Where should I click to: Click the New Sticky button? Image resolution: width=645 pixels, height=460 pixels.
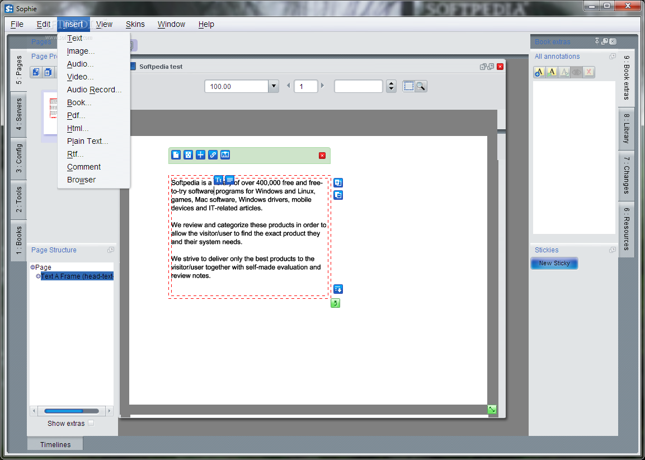click(554, 264)
